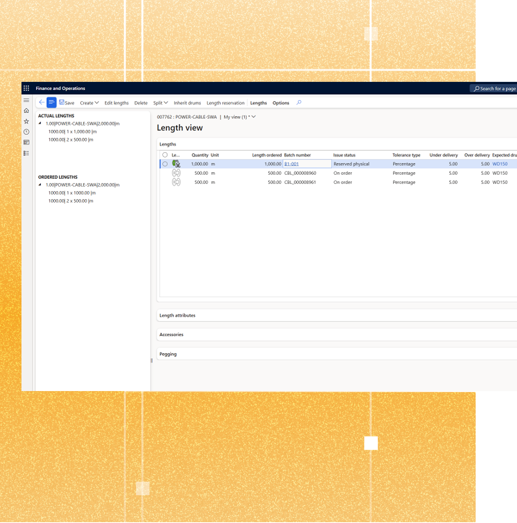Open the app launcher waffle icon

click(26, 88)
